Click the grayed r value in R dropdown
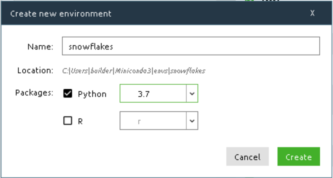Viewport: 333px width, 178px height. (139, 121)
